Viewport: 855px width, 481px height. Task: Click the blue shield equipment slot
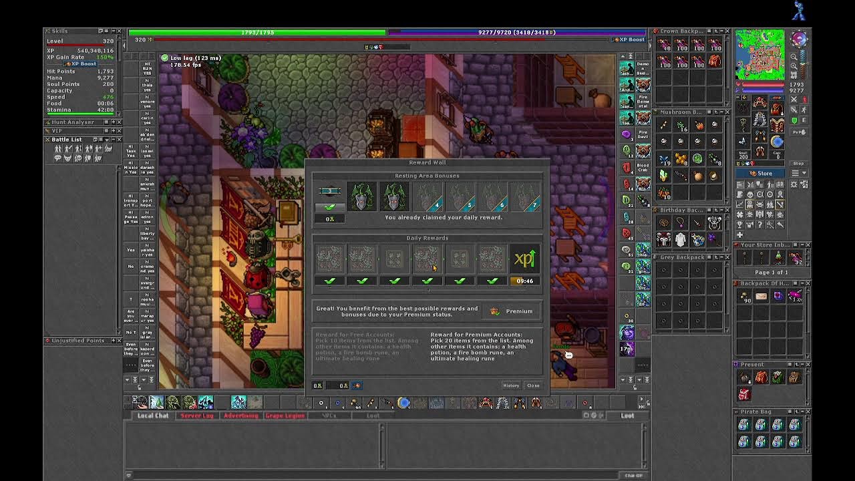pos(777,141)
